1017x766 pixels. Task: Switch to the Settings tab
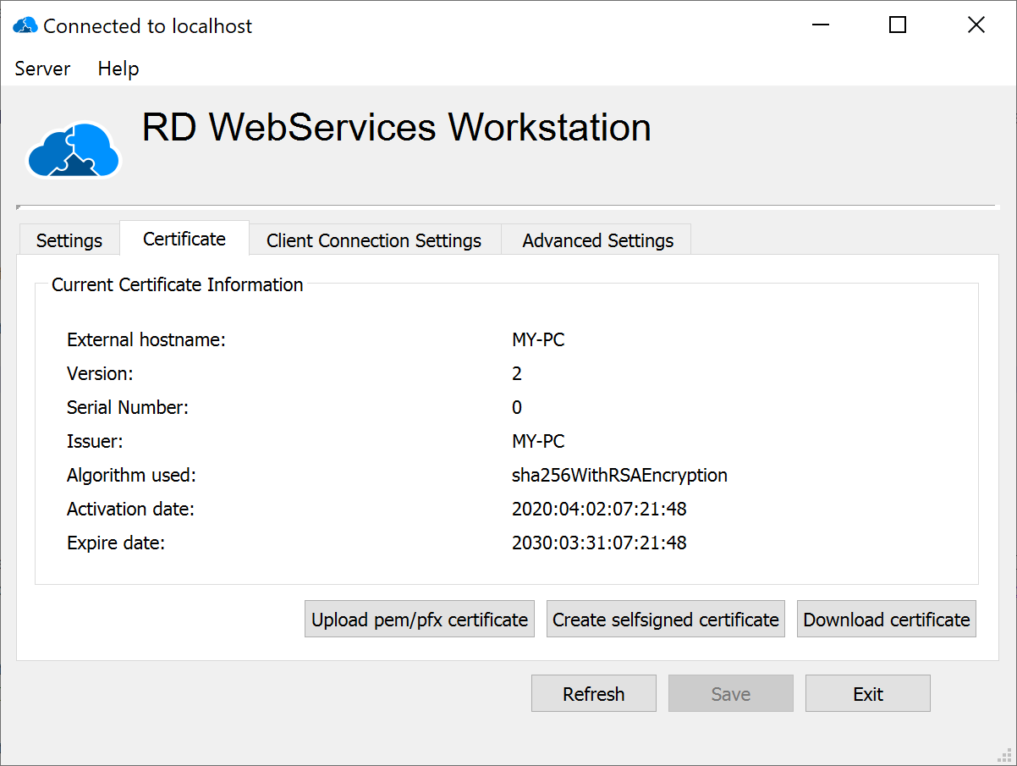(69, 240)
